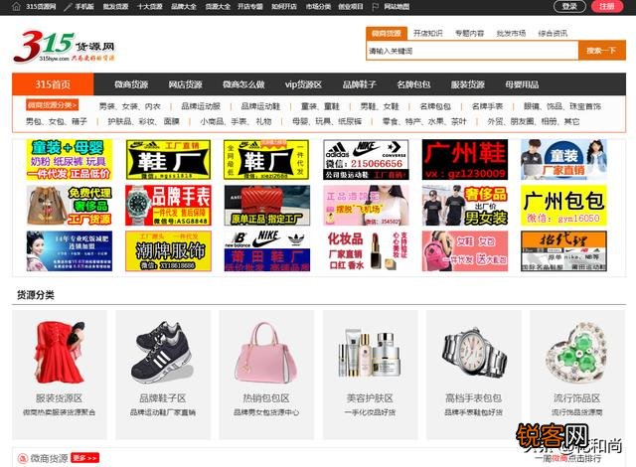Screen dimensions: 636x467
Task: Open 网店货源 in the main nav
Action: 186,84
